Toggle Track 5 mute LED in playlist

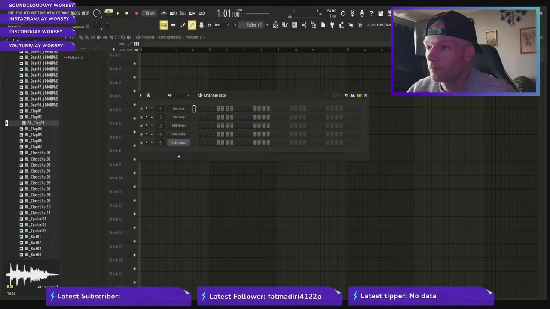tap(134, 118)
